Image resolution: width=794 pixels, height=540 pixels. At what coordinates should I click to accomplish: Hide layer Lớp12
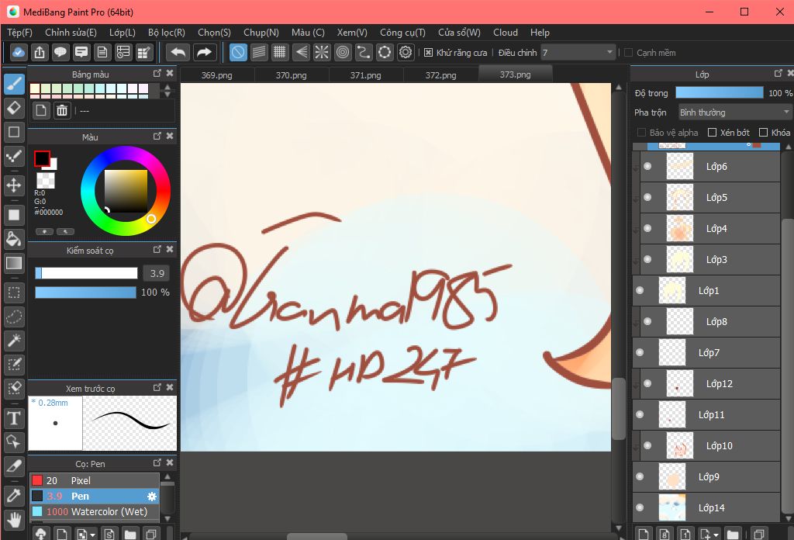pyautogui.click(x=647, y=383)
